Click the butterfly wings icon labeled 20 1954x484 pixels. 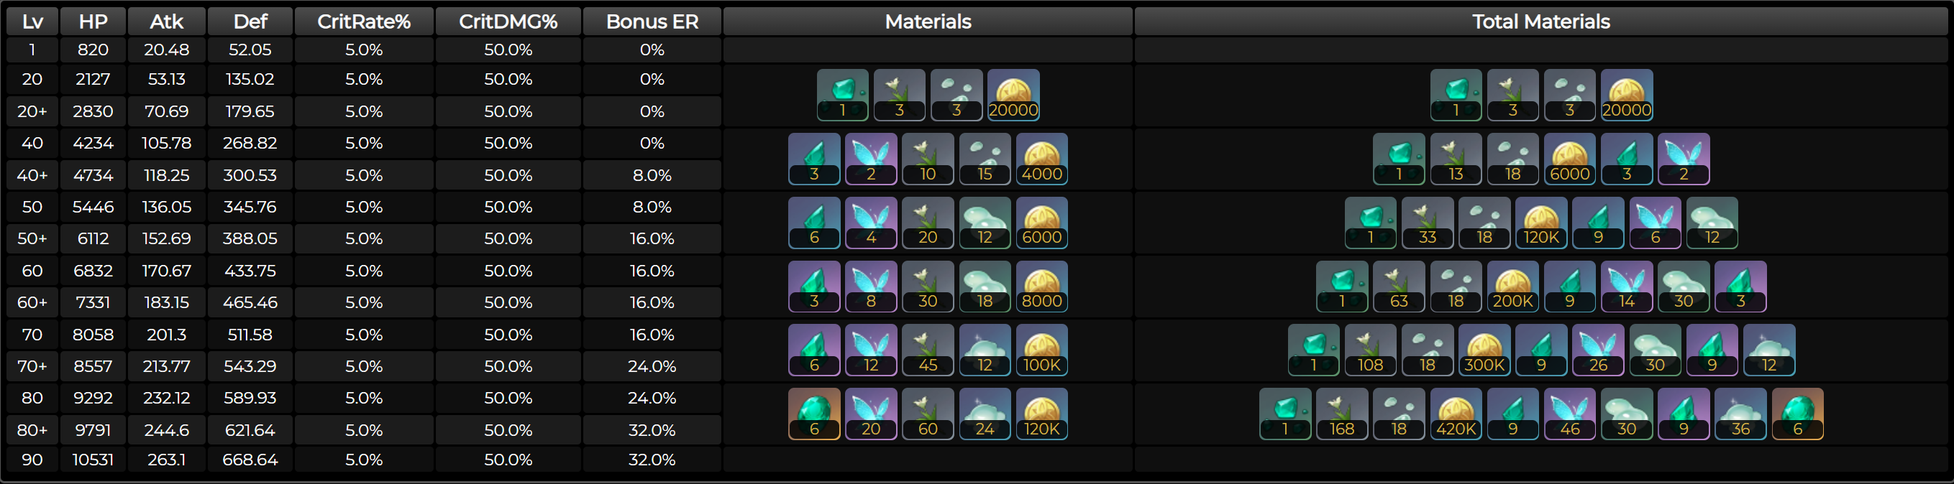pos(871,414)
